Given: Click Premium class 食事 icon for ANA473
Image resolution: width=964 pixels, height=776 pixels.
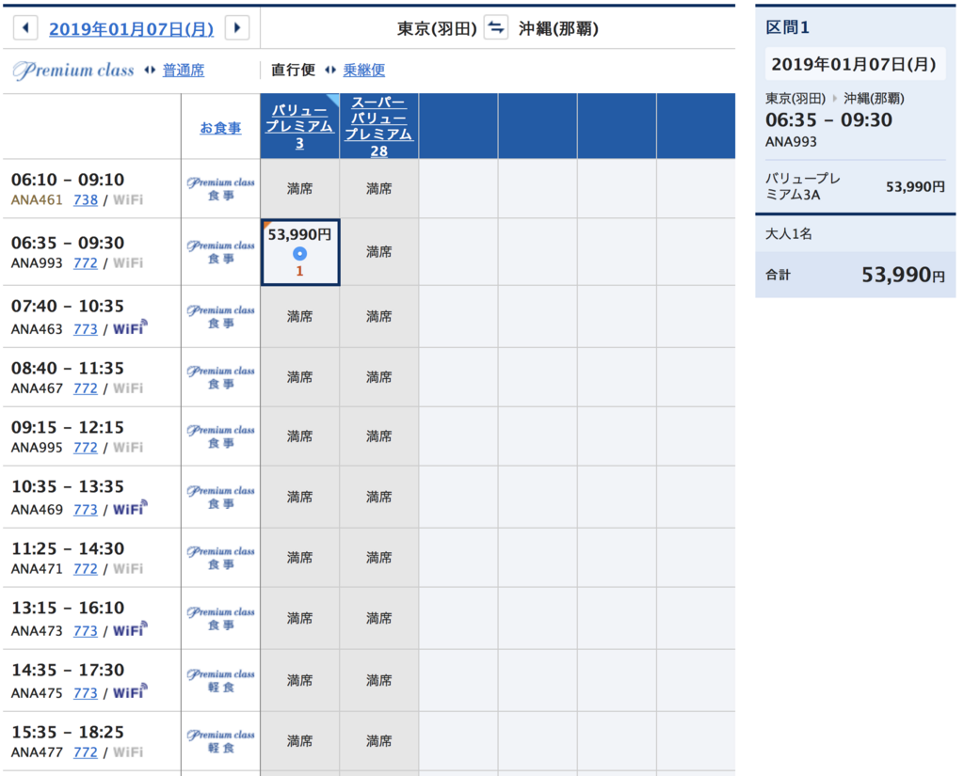Looking at the screenshot, I should pos(220,618).
